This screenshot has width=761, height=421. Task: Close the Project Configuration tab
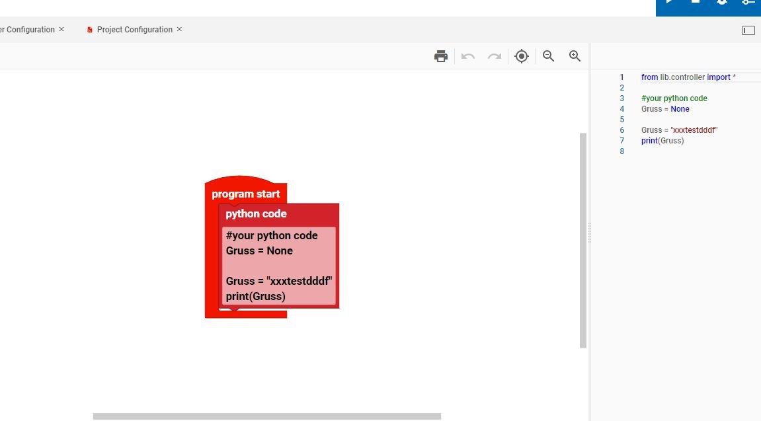click(179, 29)
